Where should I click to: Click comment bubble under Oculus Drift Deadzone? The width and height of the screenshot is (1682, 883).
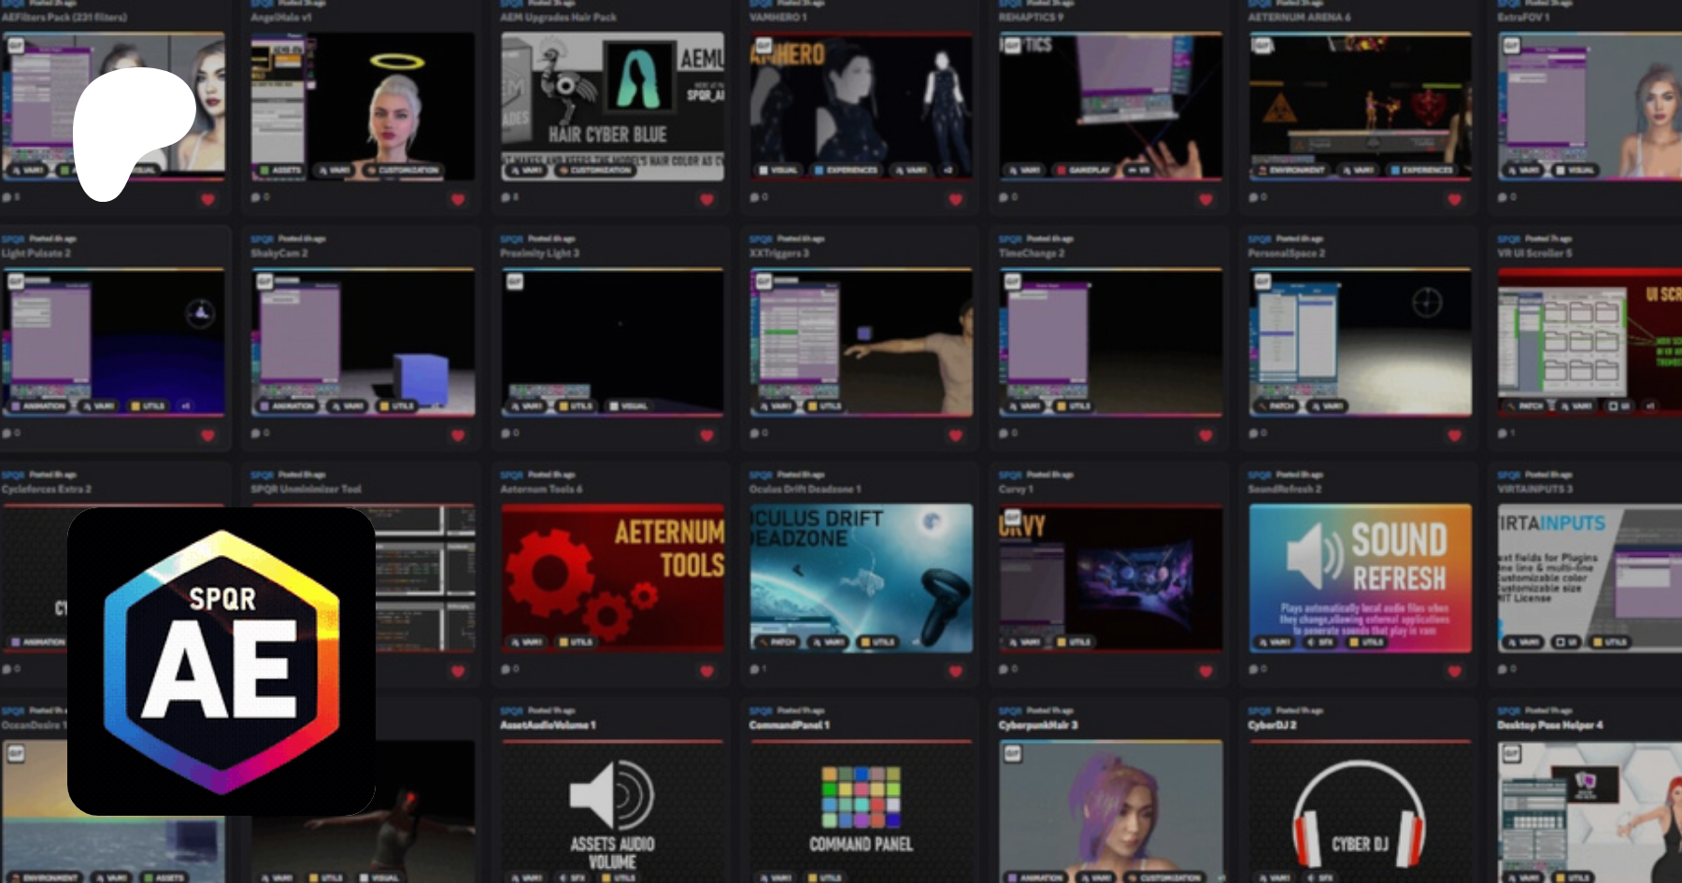pos(755,669)
